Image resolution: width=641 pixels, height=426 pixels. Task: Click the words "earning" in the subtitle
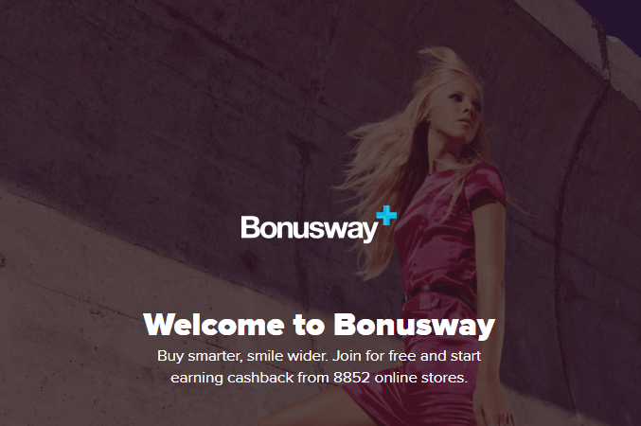197,378
